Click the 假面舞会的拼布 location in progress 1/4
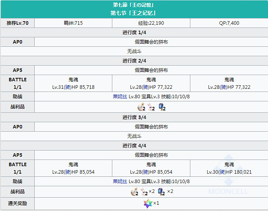The height and width of the screenshot is (211, 268). click(x=151, y=42)
